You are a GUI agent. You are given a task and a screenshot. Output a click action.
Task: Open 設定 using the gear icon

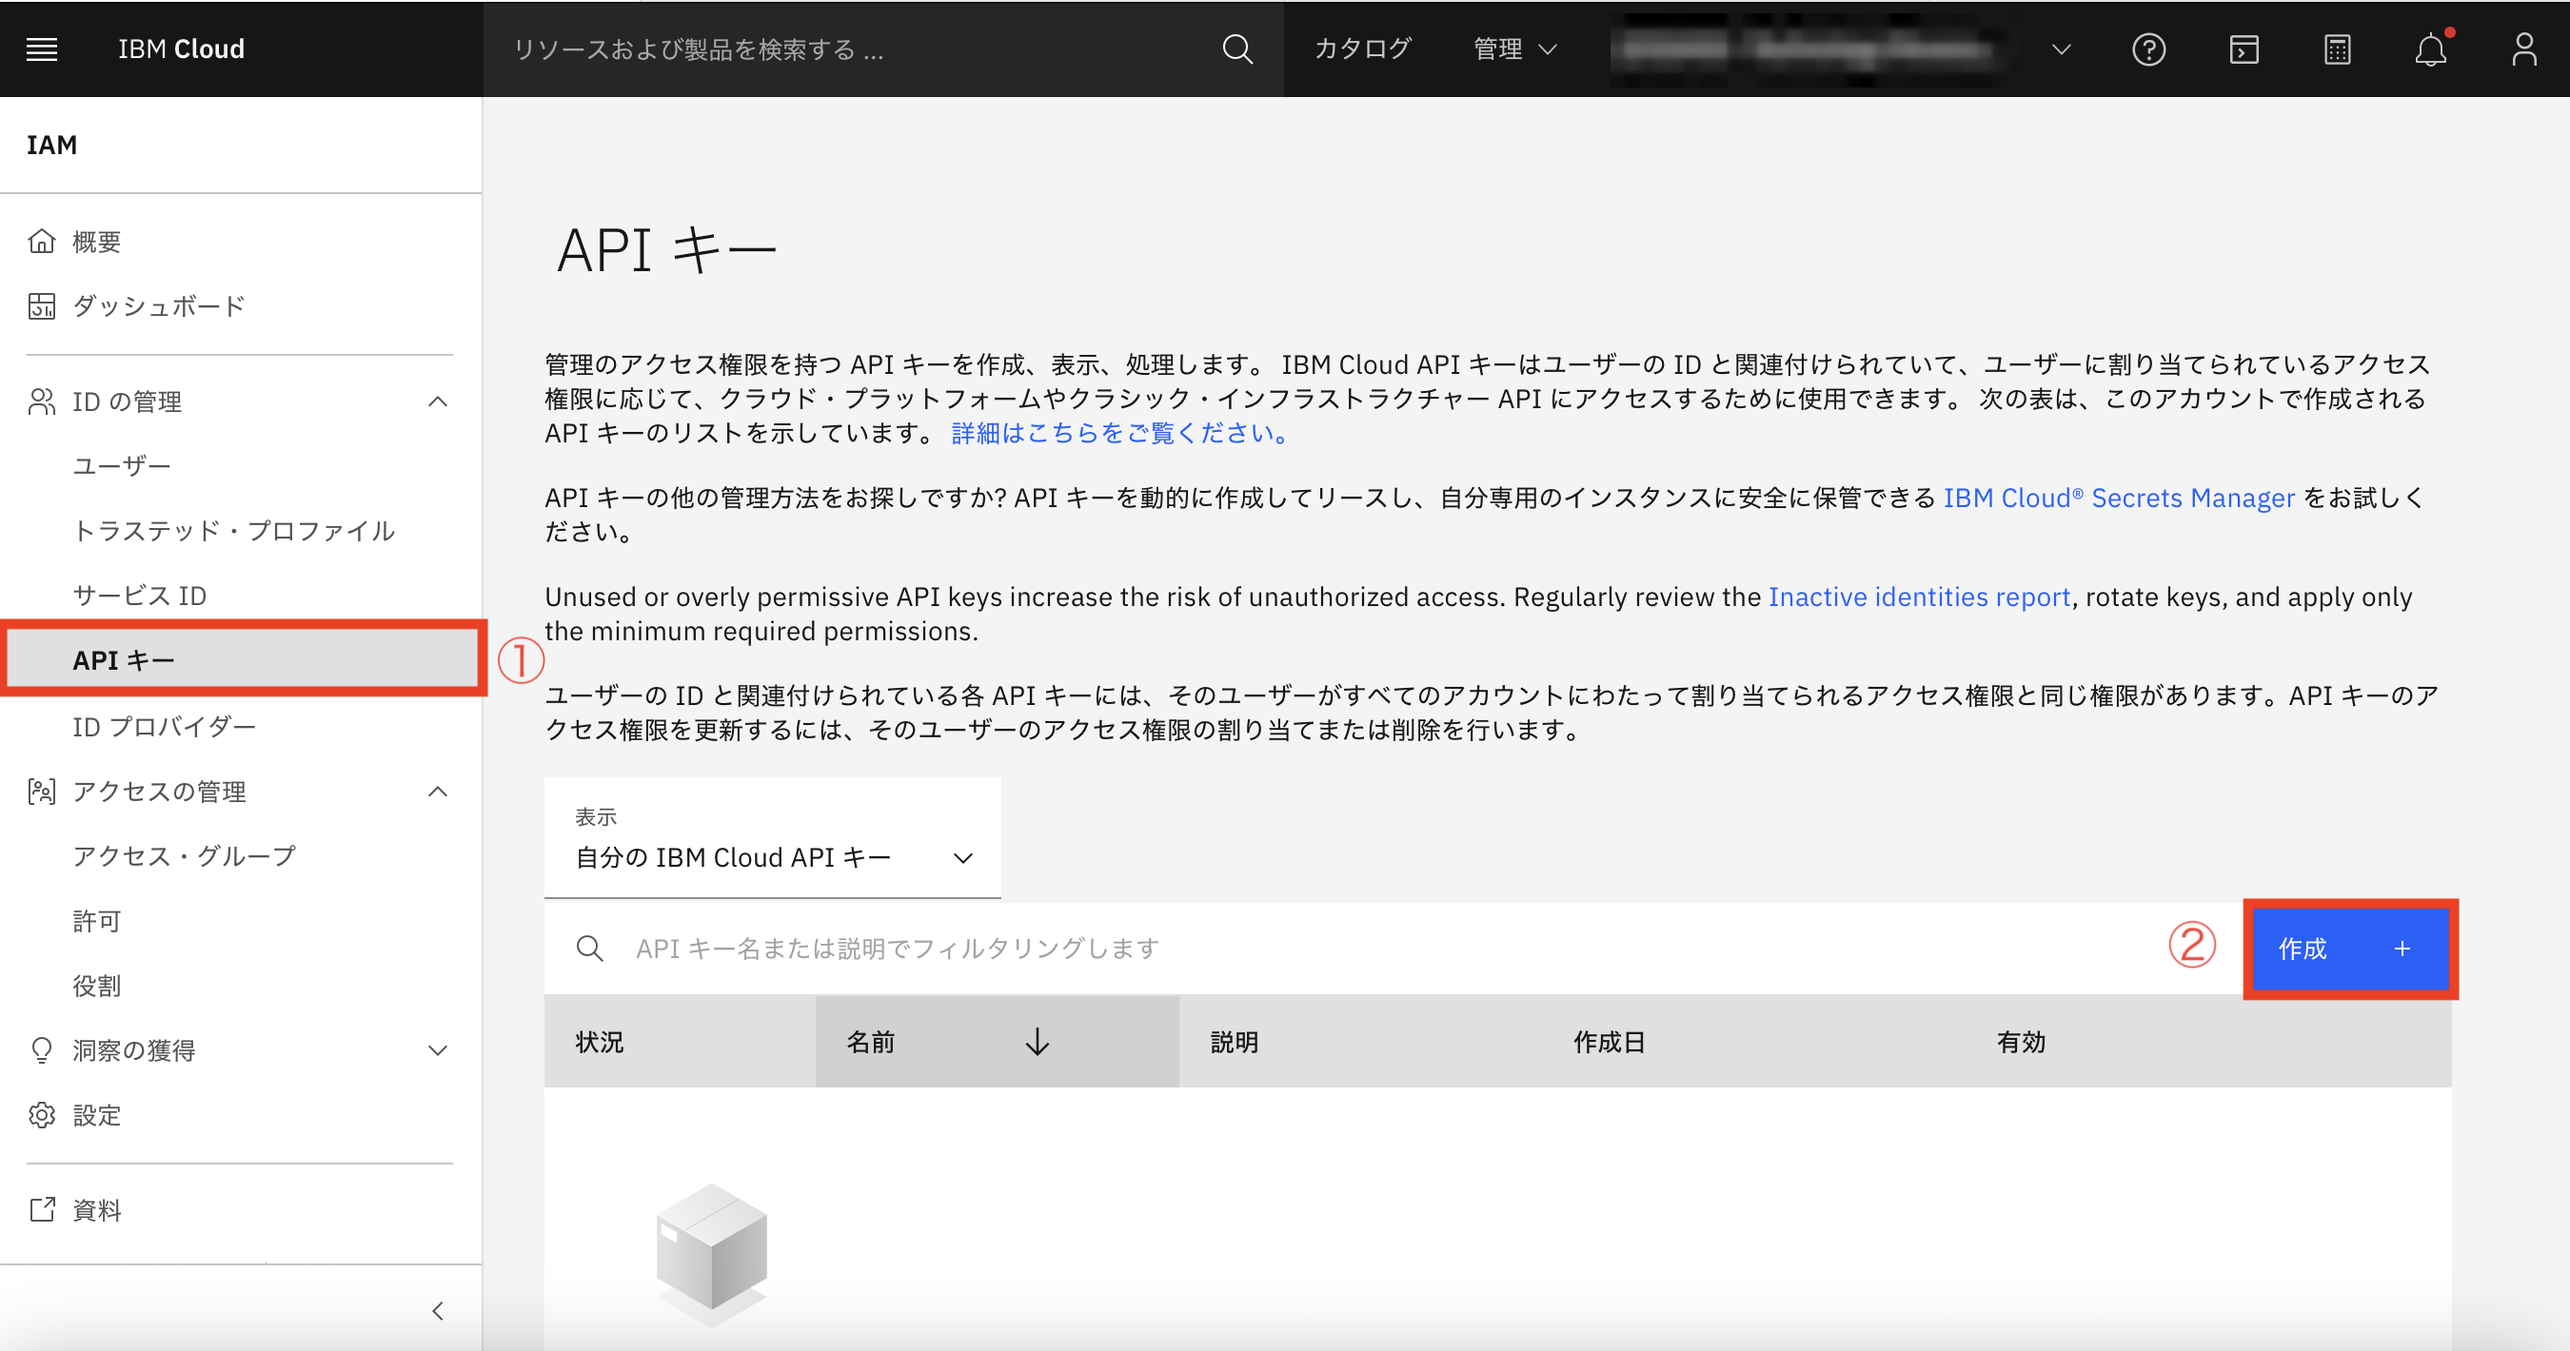pyautogui.click(x=41, y=1115)
